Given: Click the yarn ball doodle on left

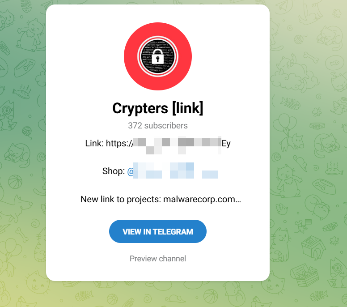Looking at the screenshot, I should coord(27,131).
